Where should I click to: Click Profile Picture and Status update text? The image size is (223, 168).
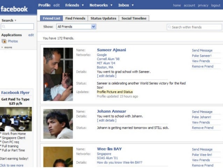115,92
